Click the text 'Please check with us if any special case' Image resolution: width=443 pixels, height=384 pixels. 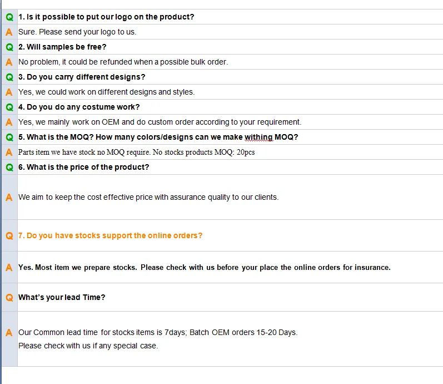pyautogui.click(x=88, y=346)
